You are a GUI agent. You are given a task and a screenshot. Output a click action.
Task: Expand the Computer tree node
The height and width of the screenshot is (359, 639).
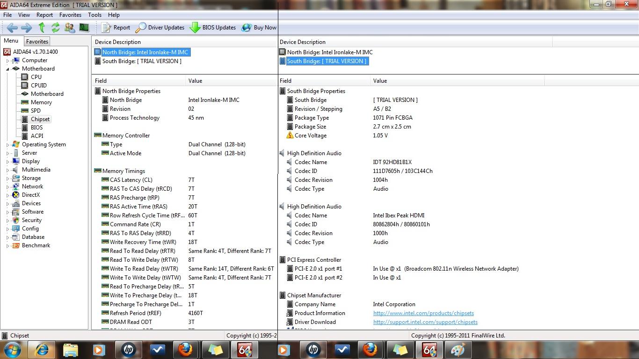point(7,61)
